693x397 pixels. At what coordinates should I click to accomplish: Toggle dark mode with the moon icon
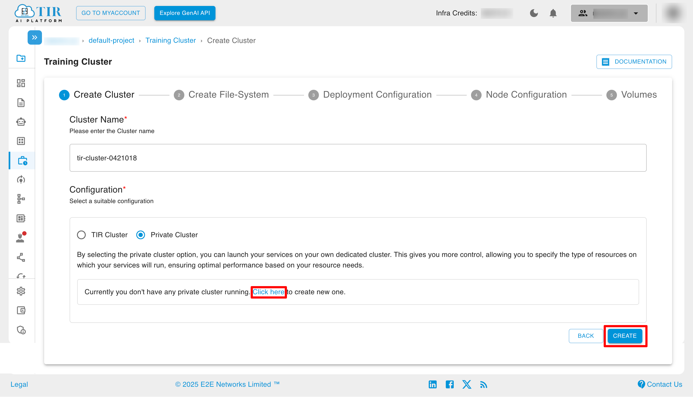coord(534,13)
